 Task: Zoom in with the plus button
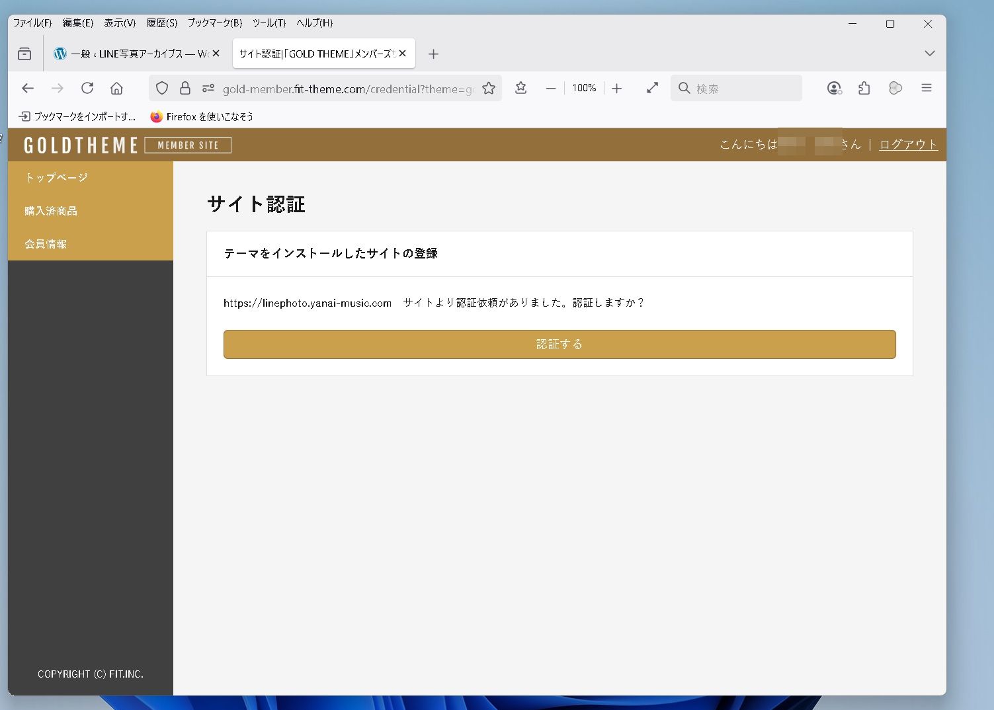click(x=617, y=88)
